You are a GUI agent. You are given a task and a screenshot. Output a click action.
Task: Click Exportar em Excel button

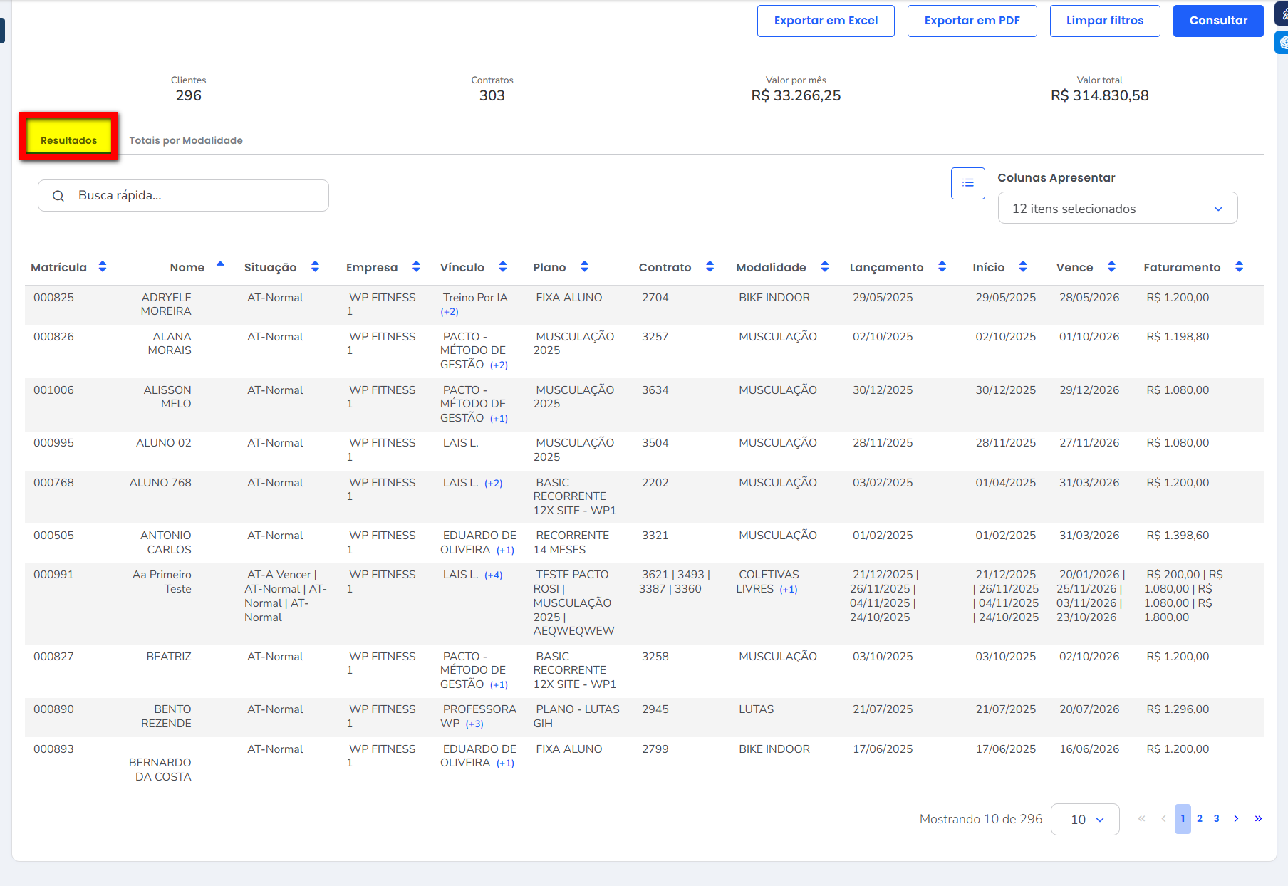(x=826, y=21)
